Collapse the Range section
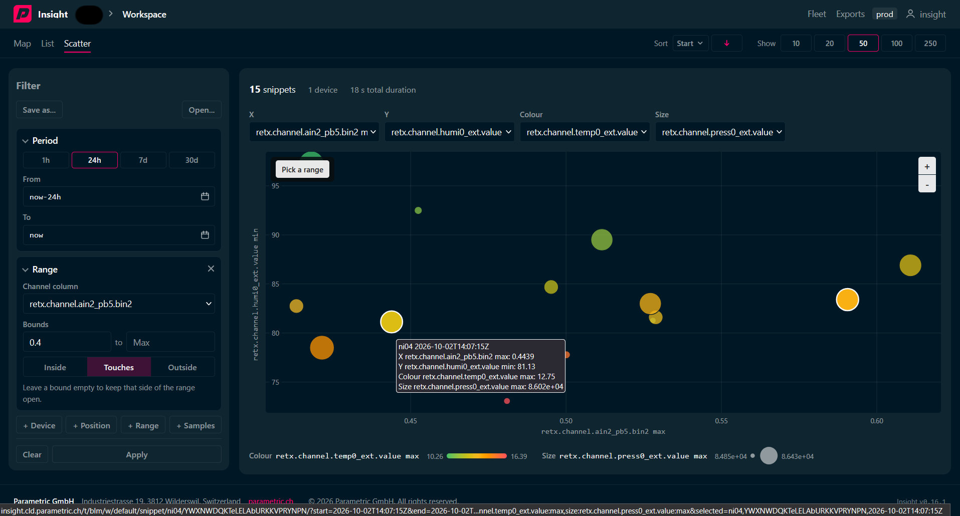Viewport: 960px width, 516px height. [25, 270]
